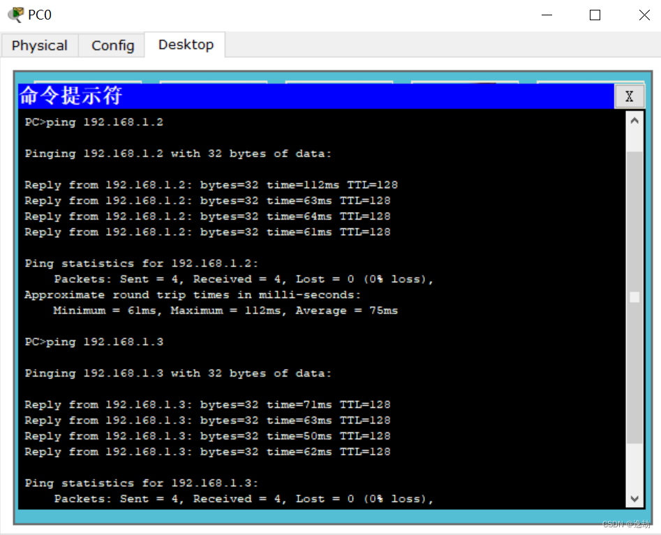Click 'Pinging 192.168.1.3 with 32 bytes' line
The height and width of the screenshot is (535, 661).
click(178, 373)
